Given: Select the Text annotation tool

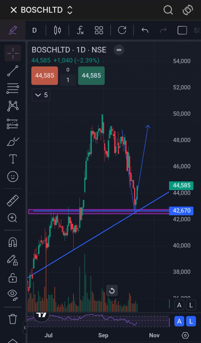Looking at the screenshot, I should click(13, 159).
